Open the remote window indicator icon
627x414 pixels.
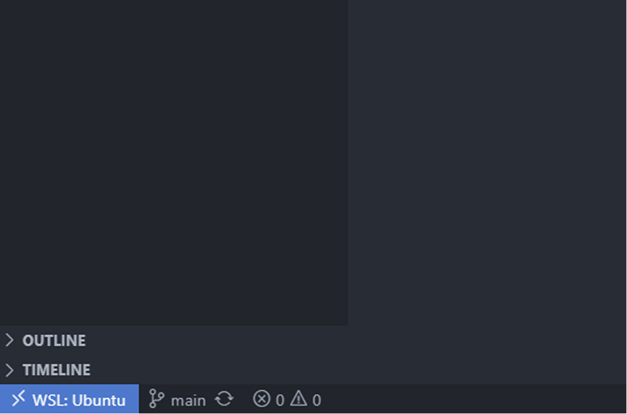[18, 398]
